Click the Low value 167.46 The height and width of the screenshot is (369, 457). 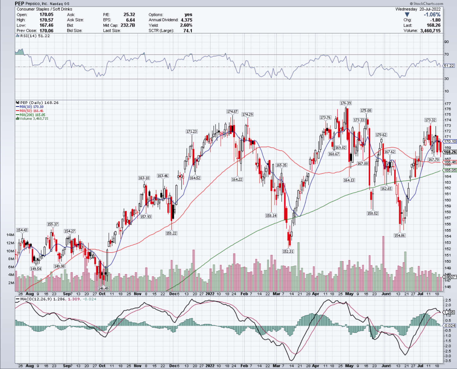pyautogui.click(x=46, y=25)
